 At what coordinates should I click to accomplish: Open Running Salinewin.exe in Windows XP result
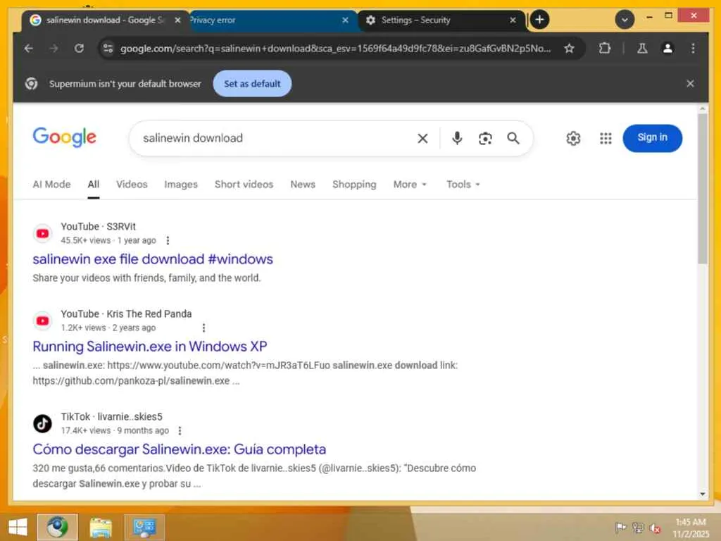tap(150, 347)
